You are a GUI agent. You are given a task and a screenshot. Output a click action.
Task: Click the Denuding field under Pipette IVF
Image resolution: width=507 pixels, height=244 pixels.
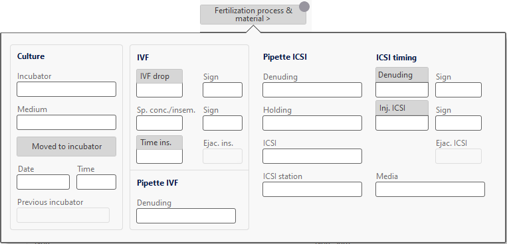coord(186,215)
